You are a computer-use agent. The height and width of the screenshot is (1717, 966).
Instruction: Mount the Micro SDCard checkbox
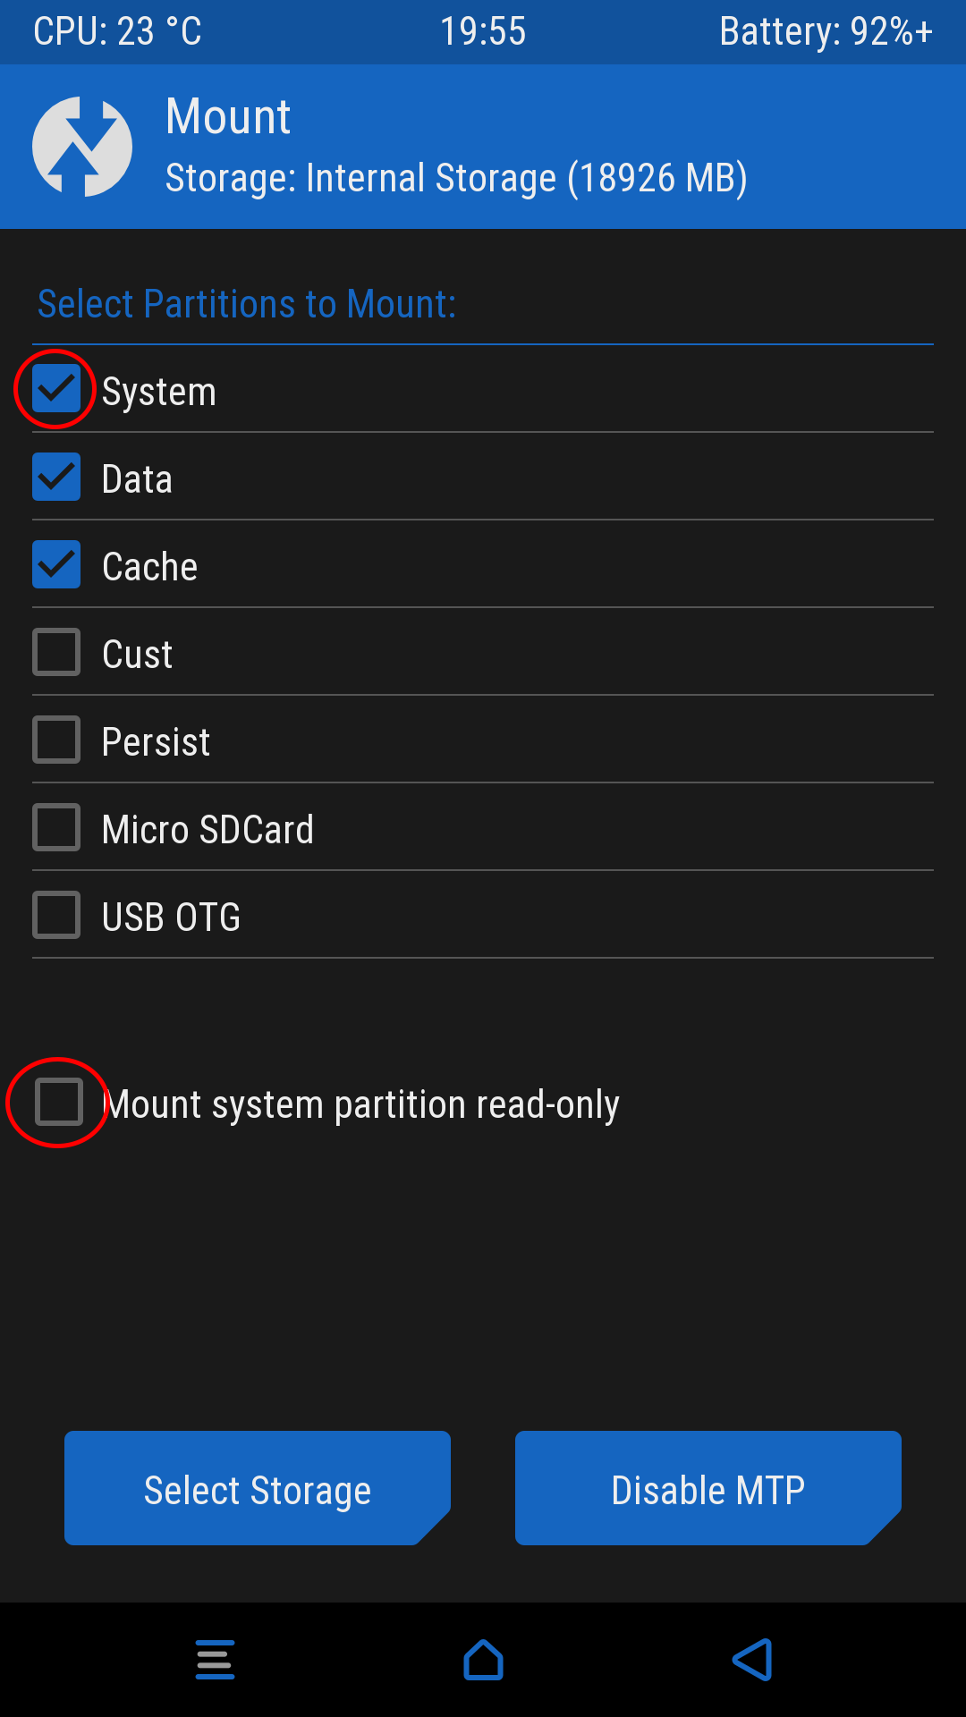click(56, 827)
